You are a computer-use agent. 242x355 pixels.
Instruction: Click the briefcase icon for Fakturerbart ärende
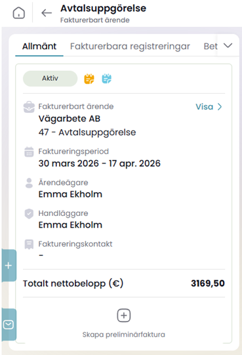(x=30, y=107)
